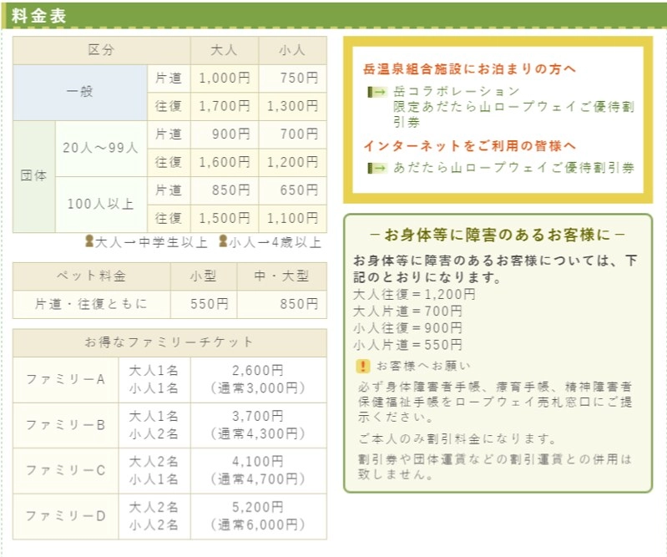Click ご本人のみ割引料金になります。 line
This screenshot has height=557, width=667.
[457, 438]
